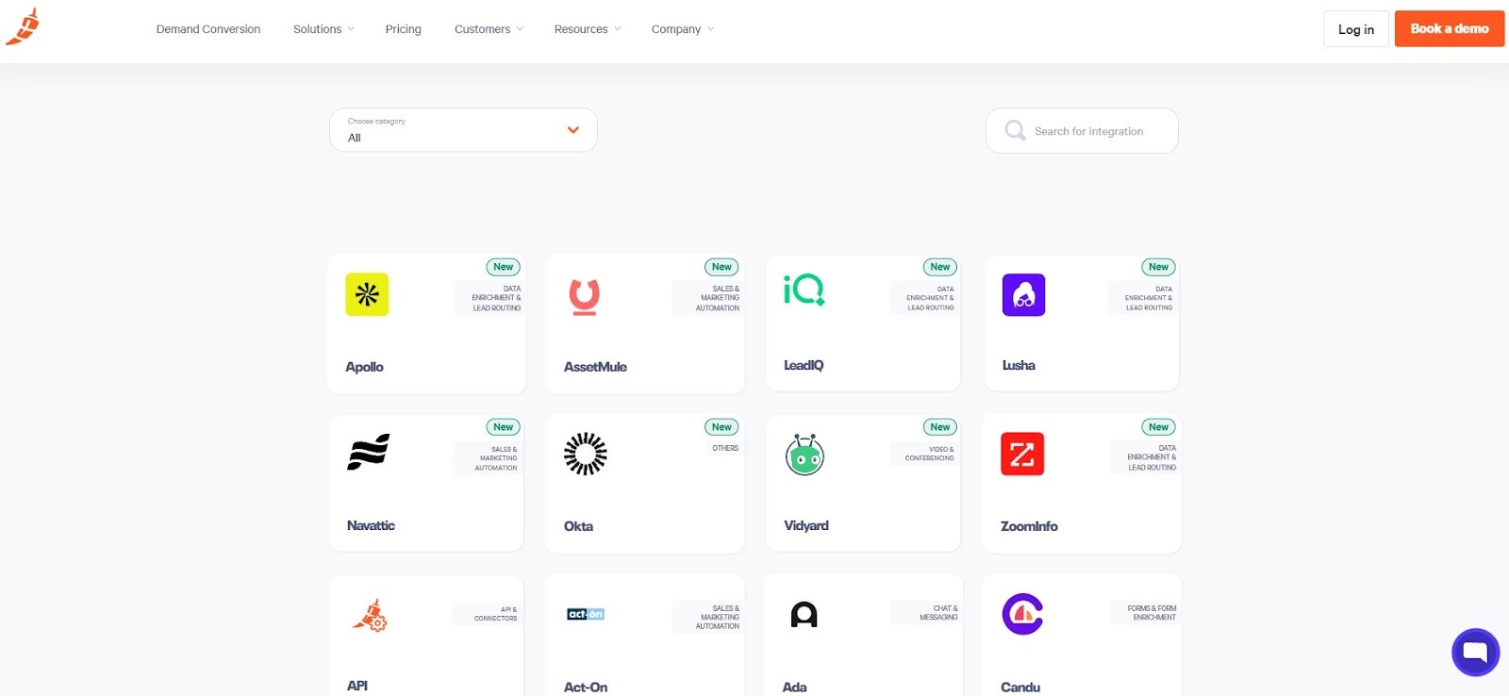Screen dimensions: 1509x696
Task: Expand the Solutions menu
Action: (323, 29)
